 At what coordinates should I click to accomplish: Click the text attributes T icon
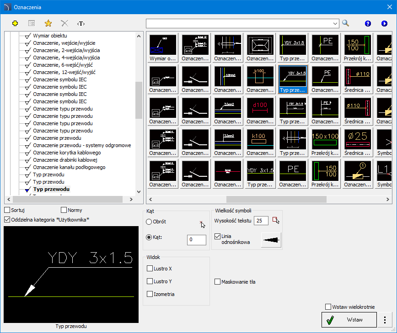click(x=81, y=23)
